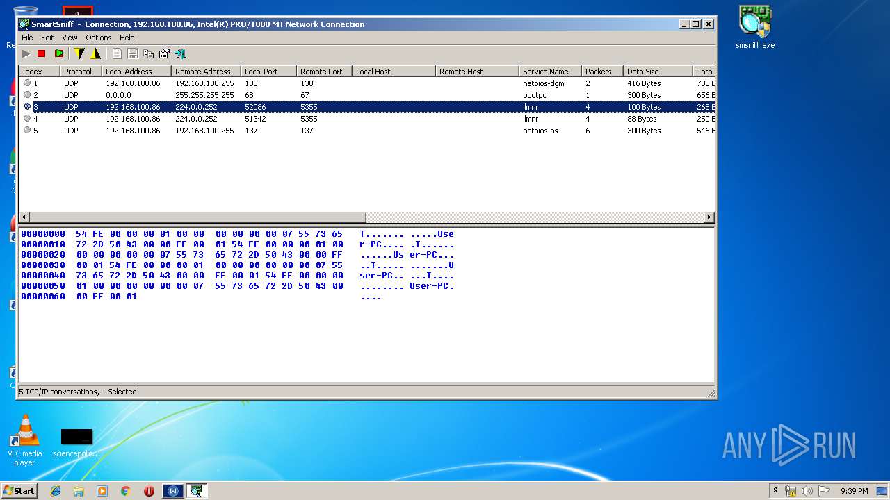
Task: Sort by the Data Size column header
Action: tap(658, 72)
